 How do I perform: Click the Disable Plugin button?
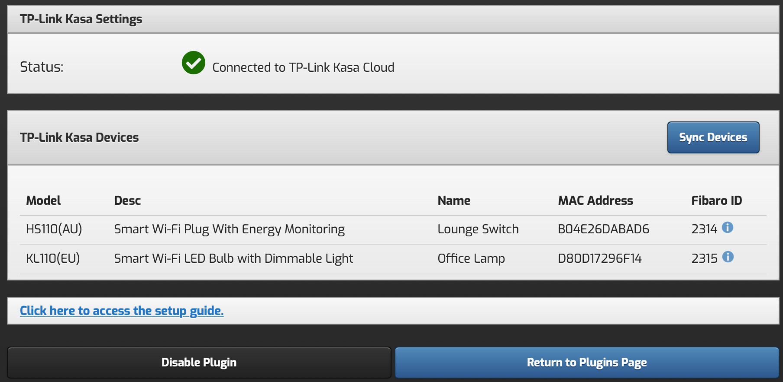(x=199, y=363)
